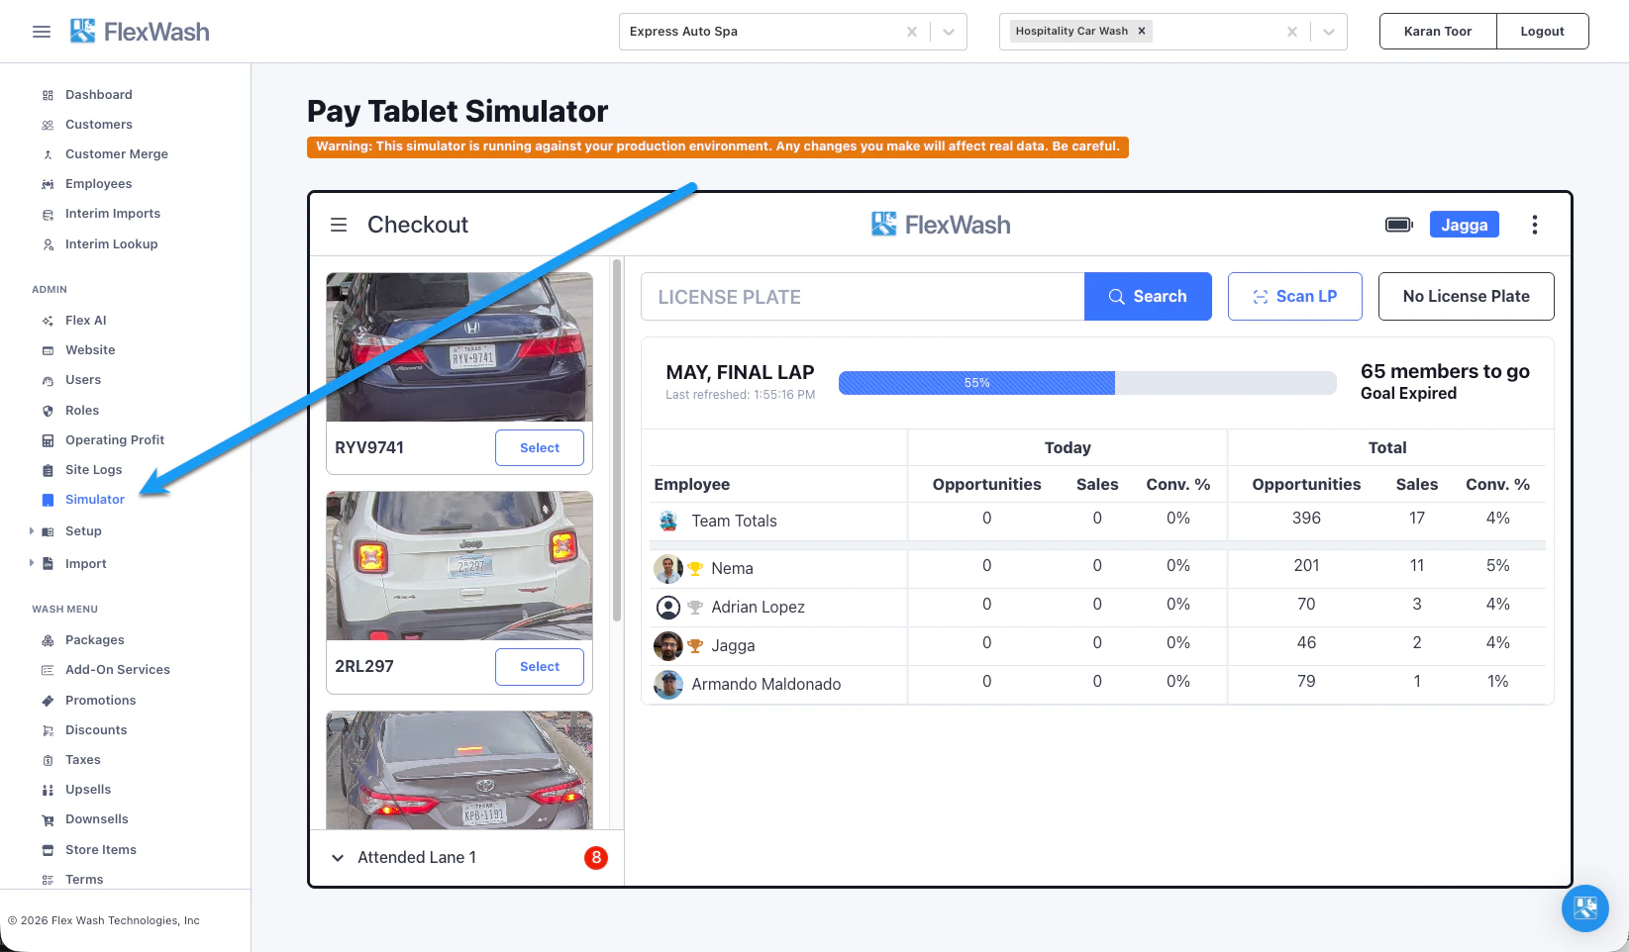Click the vehicle list scrollbar

point(617,440)
